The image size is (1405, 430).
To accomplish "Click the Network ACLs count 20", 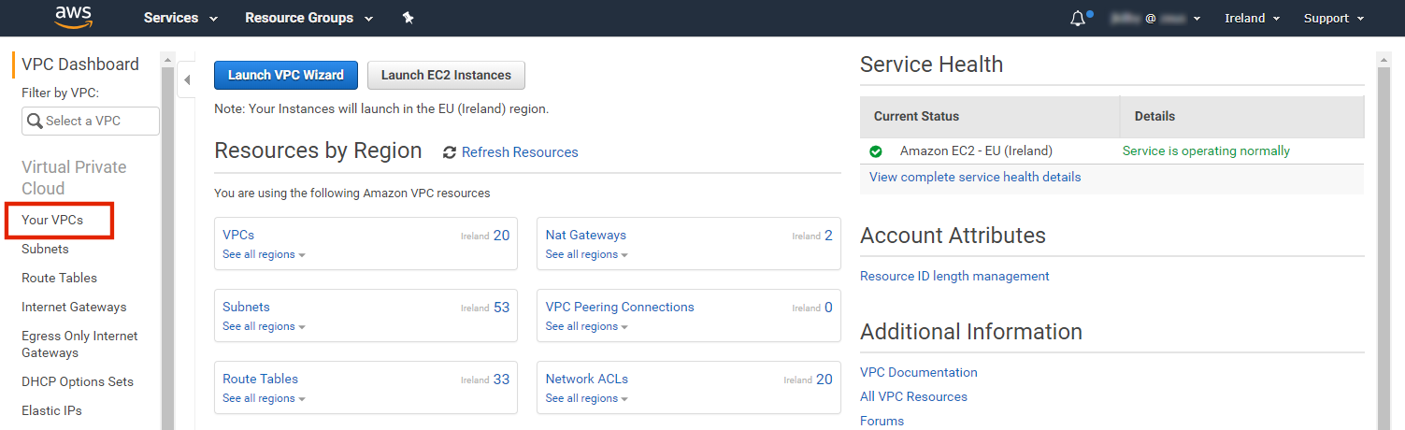I will (x=824, y=380).
